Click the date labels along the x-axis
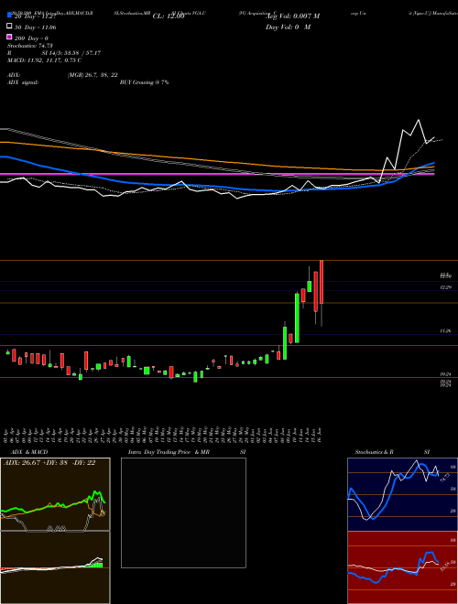This screenshot has width=458, height=604. [x=163, y=434]
